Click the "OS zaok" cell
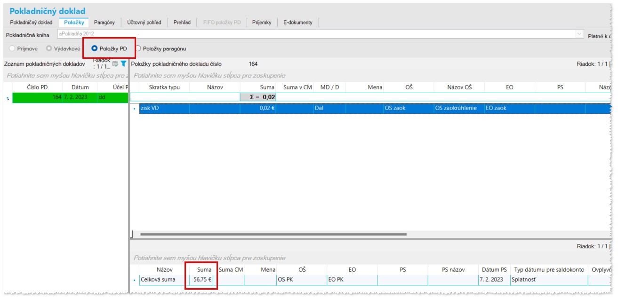The height and width of the screenshot is (300, 618). 409,108
